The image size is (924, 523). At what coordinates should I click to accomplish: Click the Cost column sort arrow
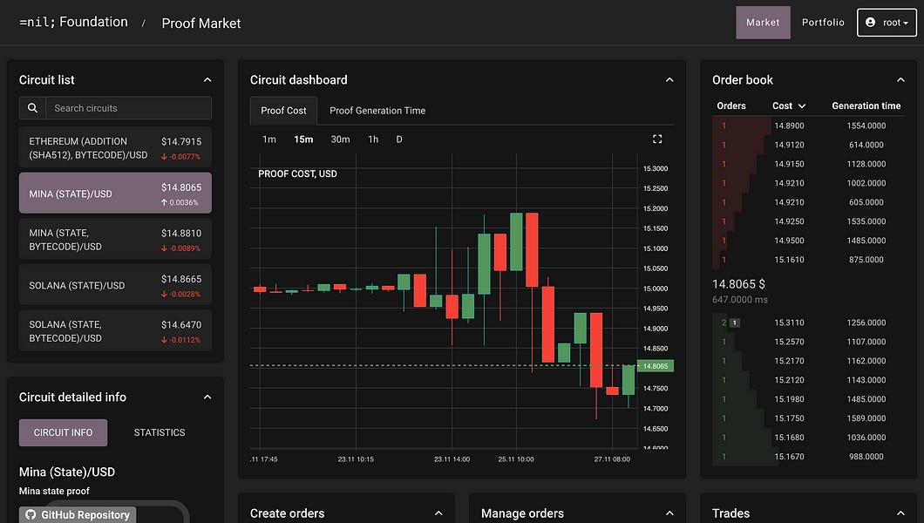[802, 106]
